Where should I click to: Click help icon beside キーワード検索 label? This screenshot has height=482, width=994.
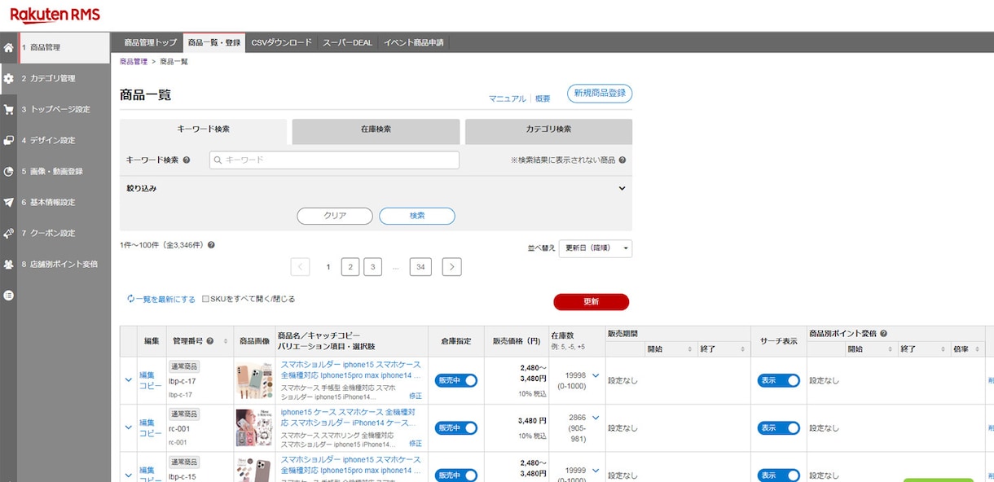pos(187,160)
